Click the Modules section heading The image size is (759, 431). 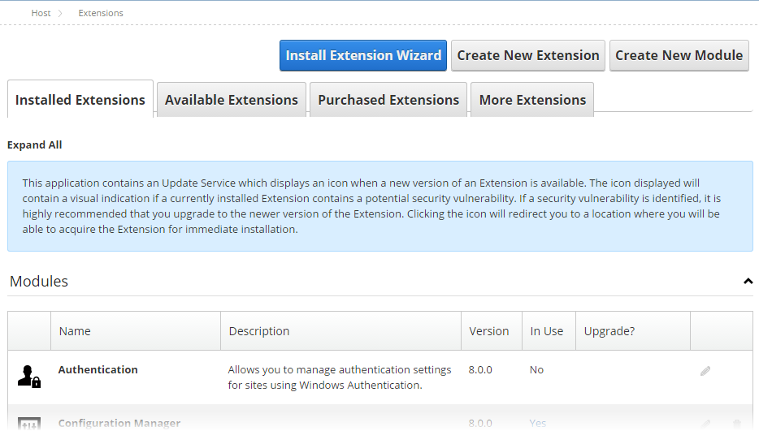(39, 282)
